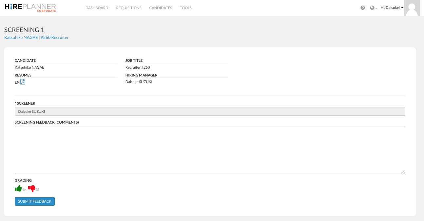Viewport: 424px width, 221px height.
Task: Follow the #260 Recruiter link
Action: pos(55,37)
